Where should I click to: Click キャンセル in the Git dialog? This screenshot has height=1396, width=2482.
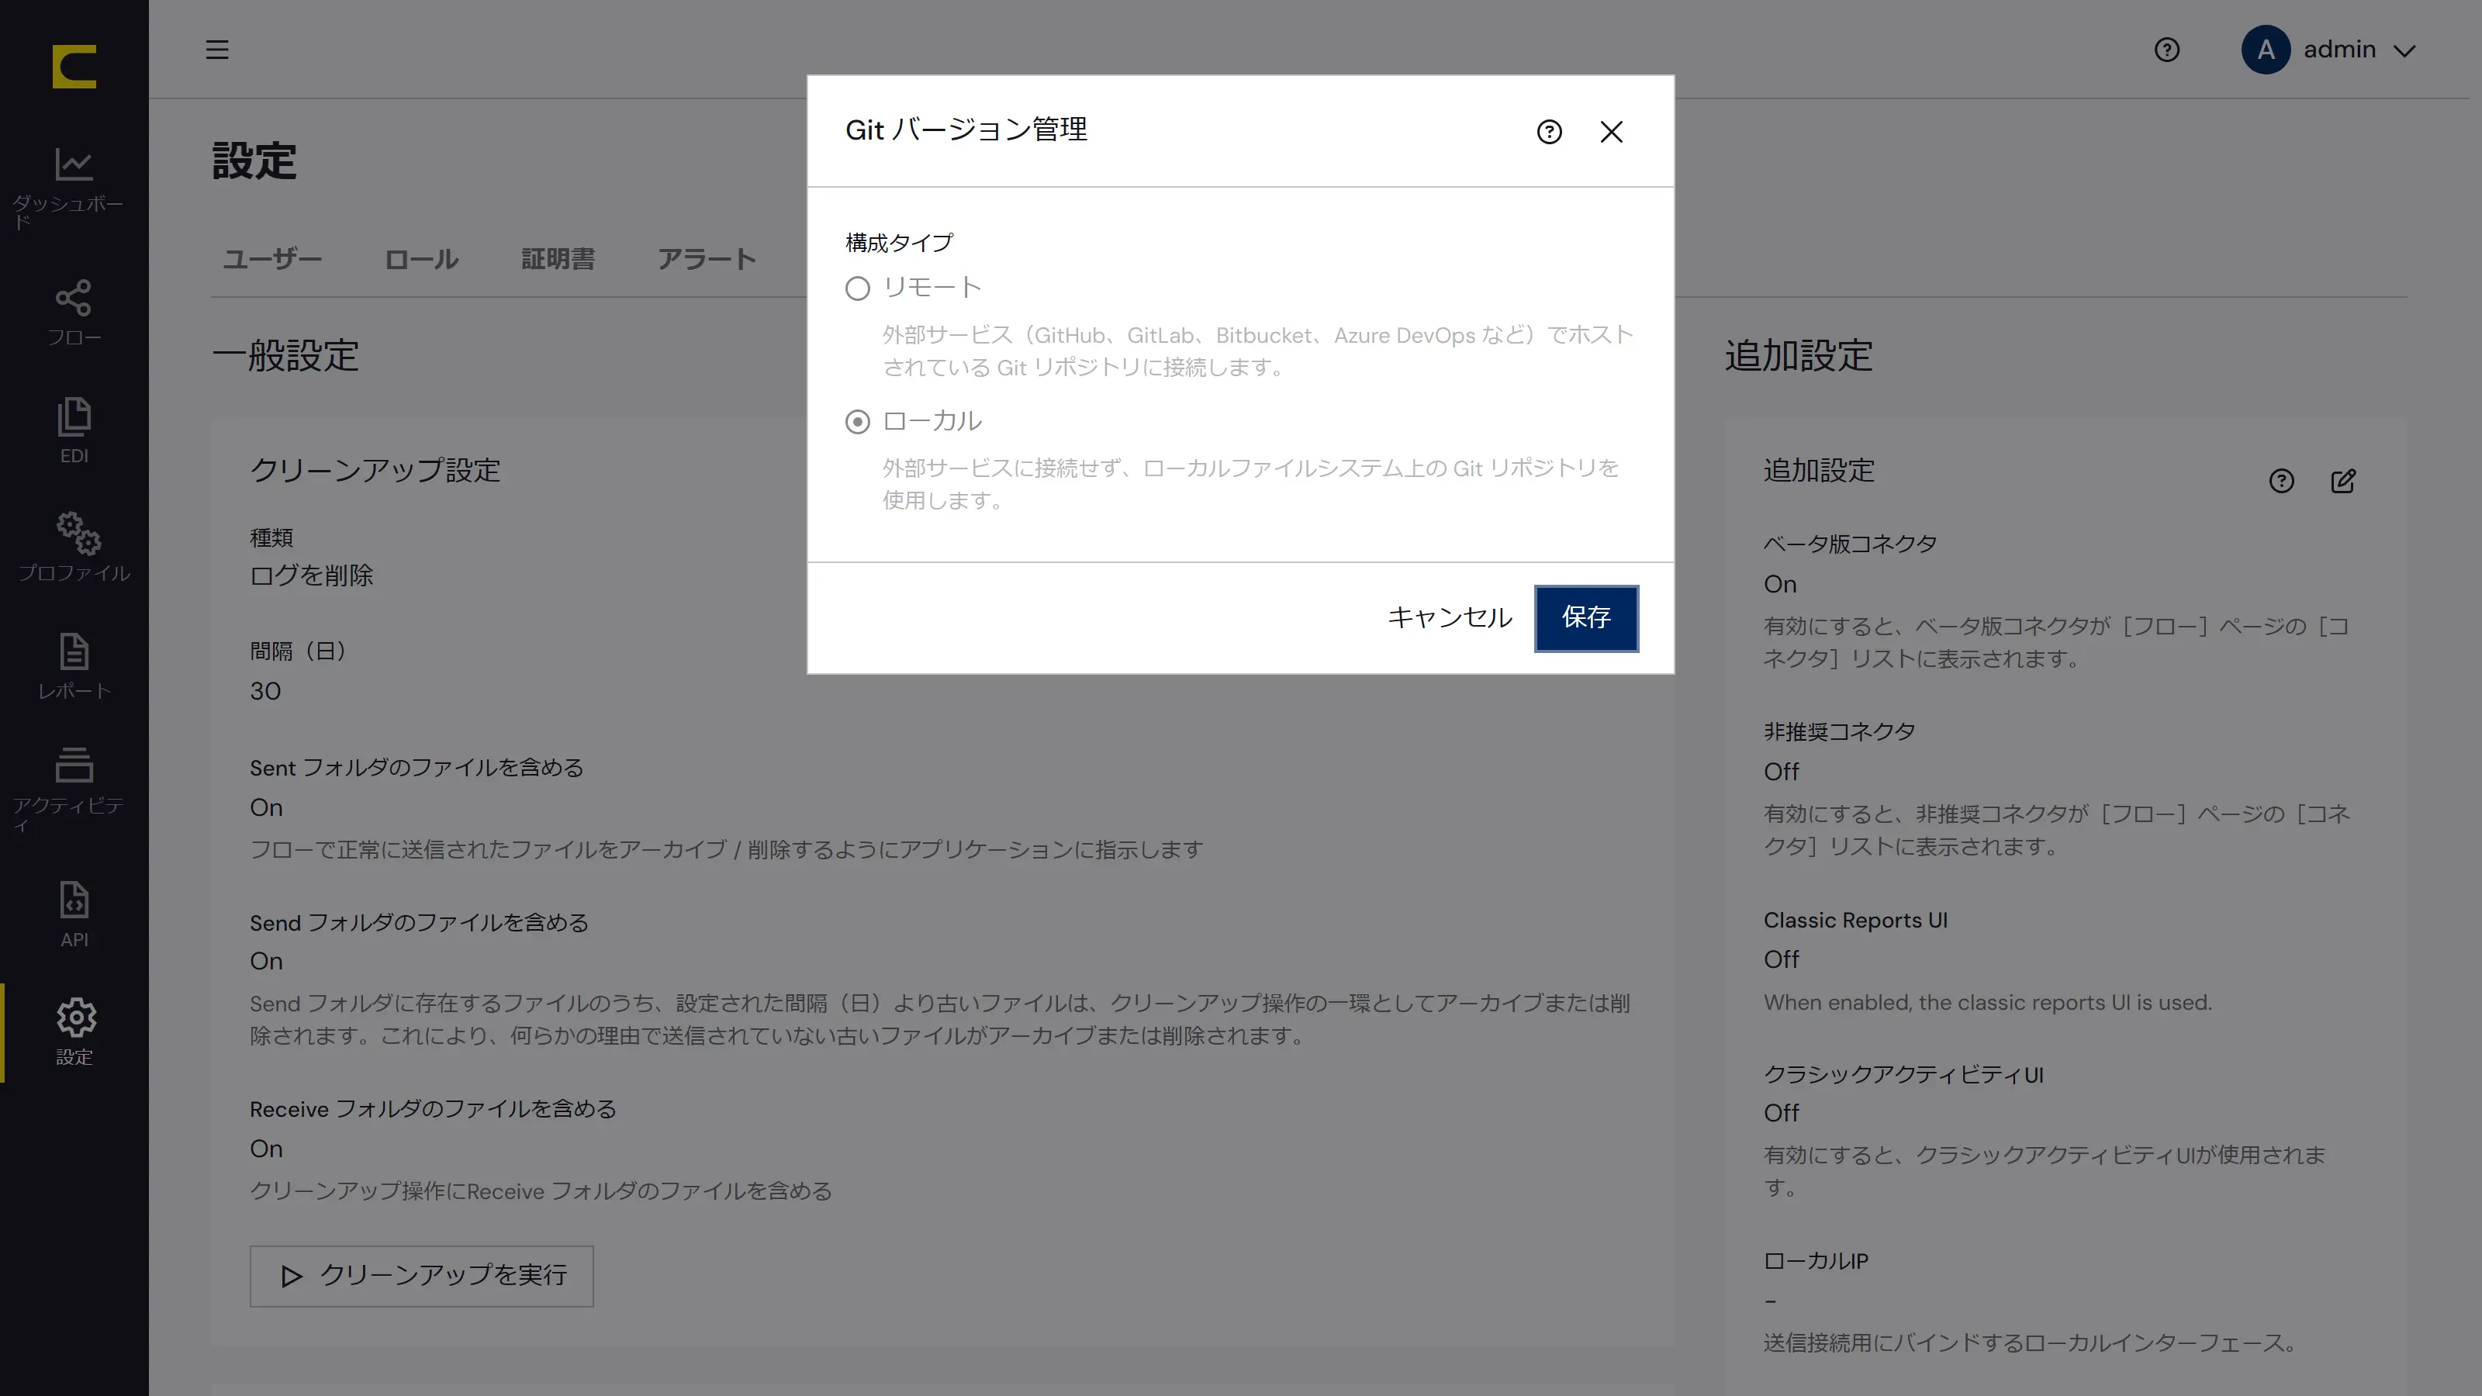point(1449,617)
